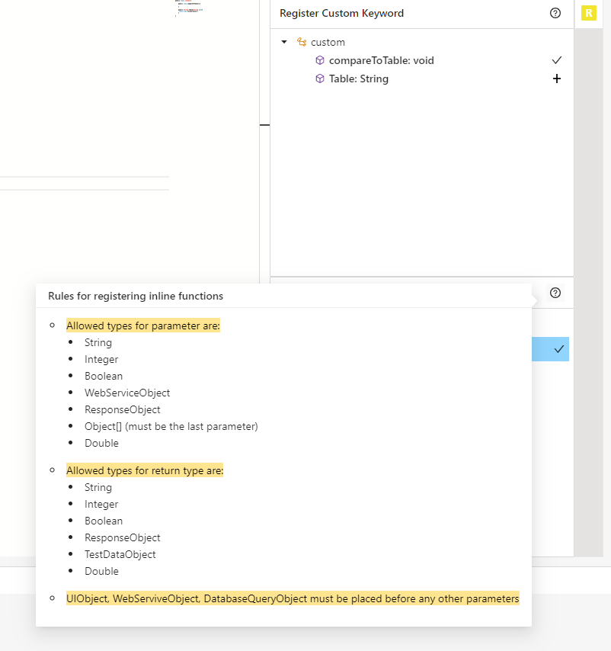Screen dimensions: 611x651
Task: Click 'Rules for registering inline functions' title
Action: click(x=136, y=296)
